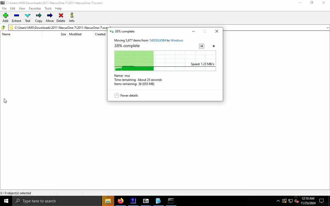Sort by Created column header

point(100,34)
